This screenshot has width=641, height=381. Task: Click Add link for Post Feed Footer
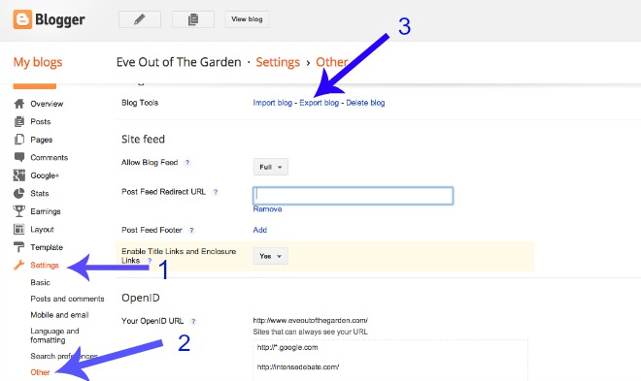[259, 230]
